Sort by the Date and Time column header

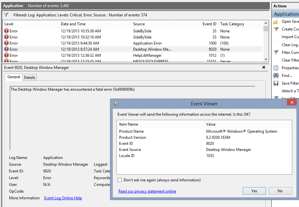[x=95, y=24]
